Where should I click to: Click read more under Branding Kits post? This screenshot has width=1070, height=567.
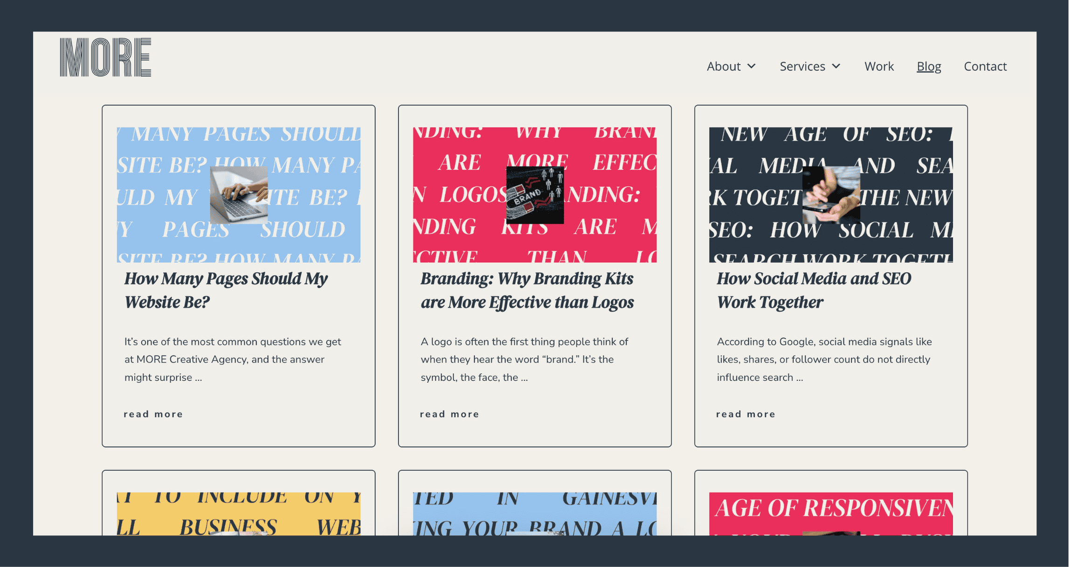pyautogui.click(x=449, y=414)
